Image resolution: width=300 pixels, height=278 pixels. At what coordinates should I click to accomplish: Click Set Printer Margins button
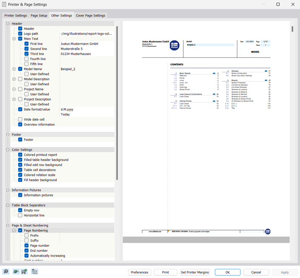coord(195,272)
